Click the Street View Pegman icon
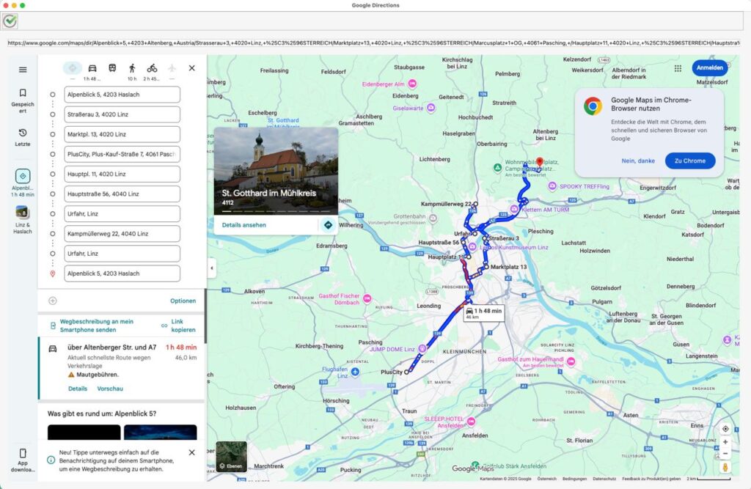 pyautogui.click(x=725, y=467)
